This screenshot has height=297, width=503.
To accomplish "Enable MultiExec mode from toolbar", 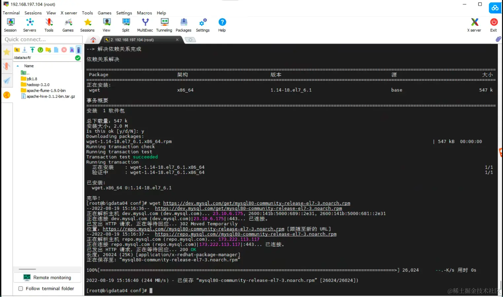I will 145,25.
